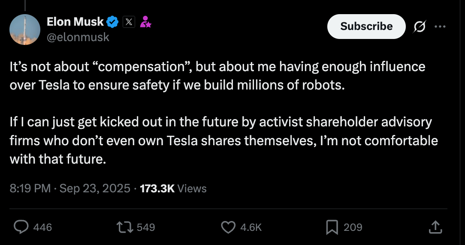465x245 pixels.
Task: Click the X affiliation badge
Action: [129, 21]
